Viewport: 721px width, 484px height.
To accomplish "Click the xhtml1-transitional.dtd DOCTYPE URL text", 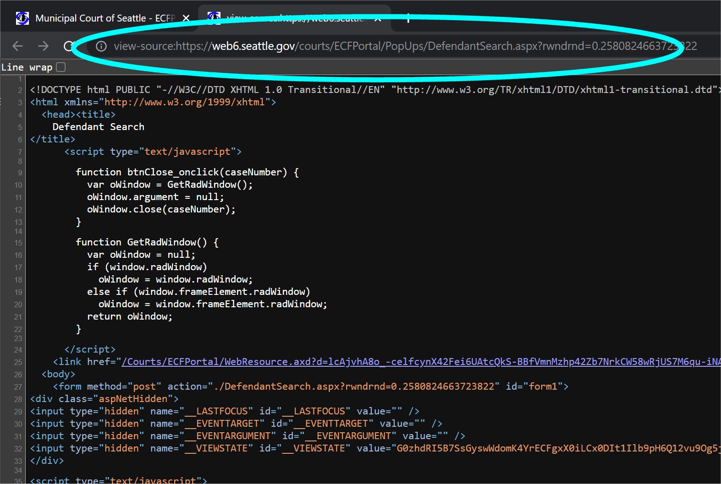I will [555, 90].
